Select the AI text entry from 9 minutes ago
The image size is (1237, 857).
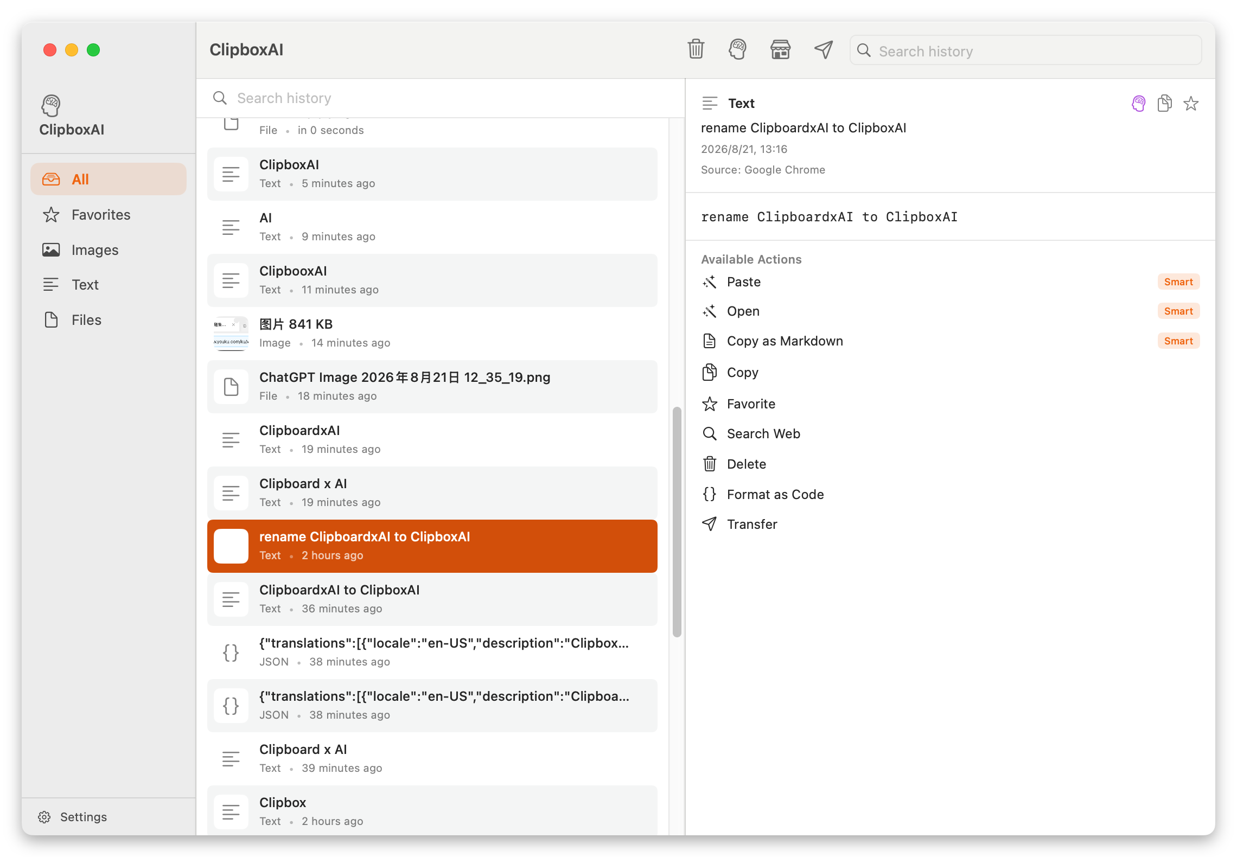pyautogui.click(x=432, y=227)
